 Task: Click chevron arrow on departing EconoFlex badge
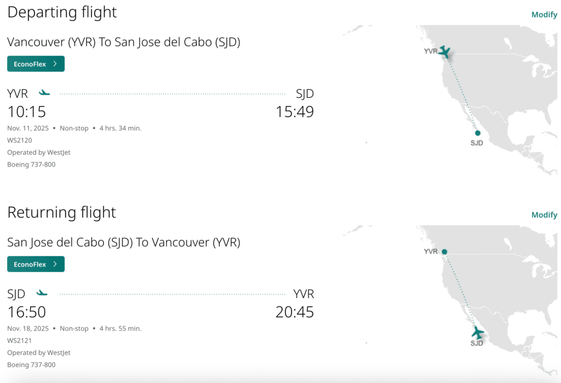point(55,64)
